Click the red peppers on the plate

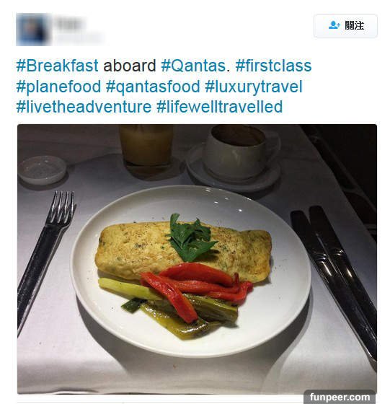(197, 288)
